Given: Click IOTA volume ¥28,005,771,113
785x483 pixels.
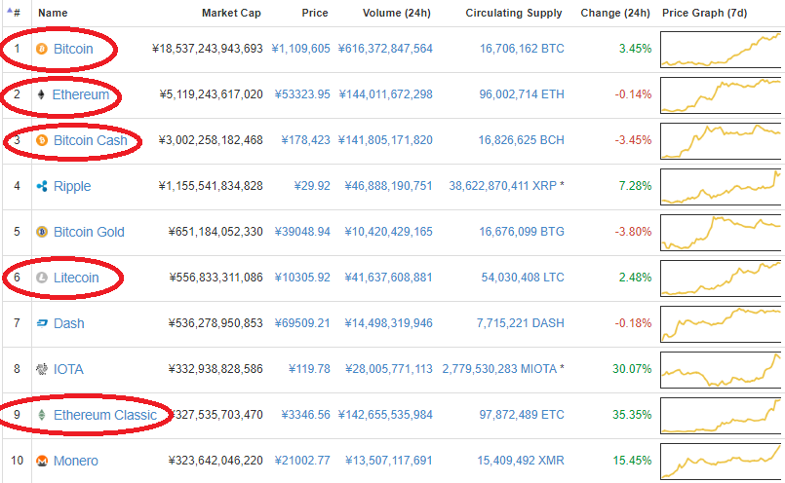Looking at the screenshot, I should click(389, 369).
